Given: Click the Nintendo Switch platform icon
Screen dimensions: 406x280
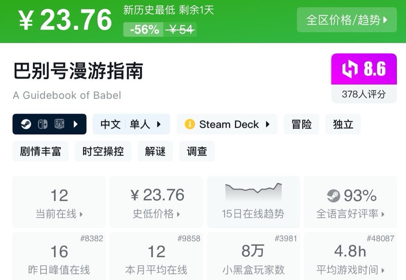Looking at the screenshot, I should click(x=42, y=124).
